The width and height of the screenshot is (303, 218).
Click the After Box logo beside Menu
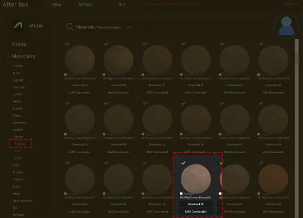(18, 25)
